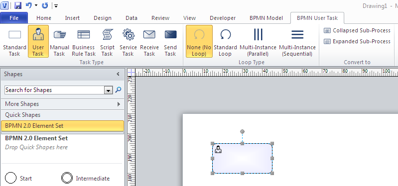Click the rotation handle above the task shape
Screen dimensions: 398x186
click(243, 131)
